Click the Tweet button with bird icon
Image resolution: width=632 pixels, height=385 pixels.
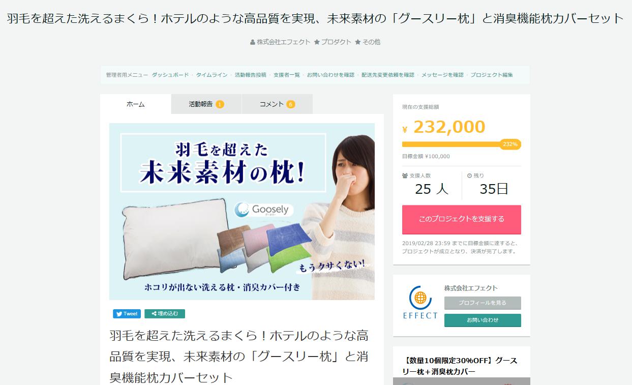click(x=127, y=314)
